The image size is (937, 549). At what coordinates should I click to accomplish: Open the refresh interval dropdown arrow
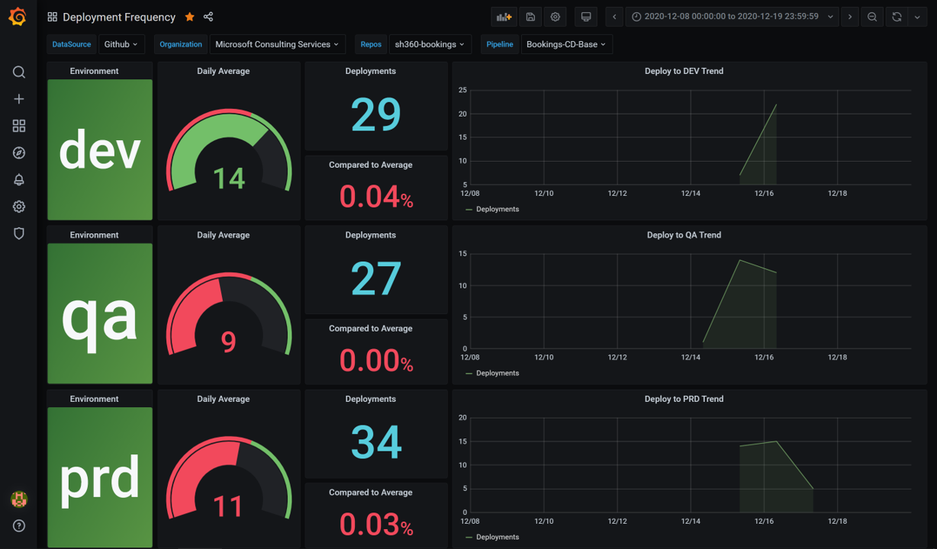click(x=917, y=17)
